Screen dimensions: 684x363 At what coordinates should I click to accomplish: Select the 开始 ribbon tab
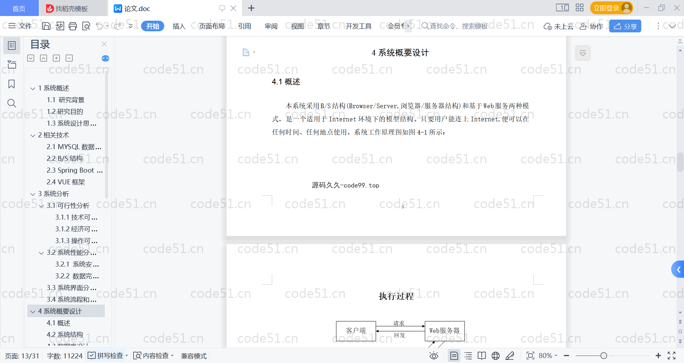click(x=152, y=26)
